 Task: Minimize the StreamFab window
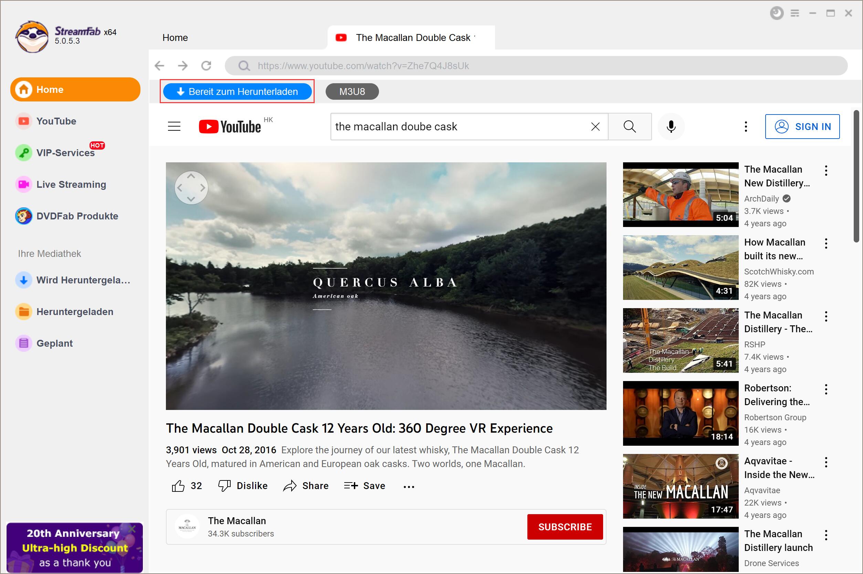click(x=813, y=13)
